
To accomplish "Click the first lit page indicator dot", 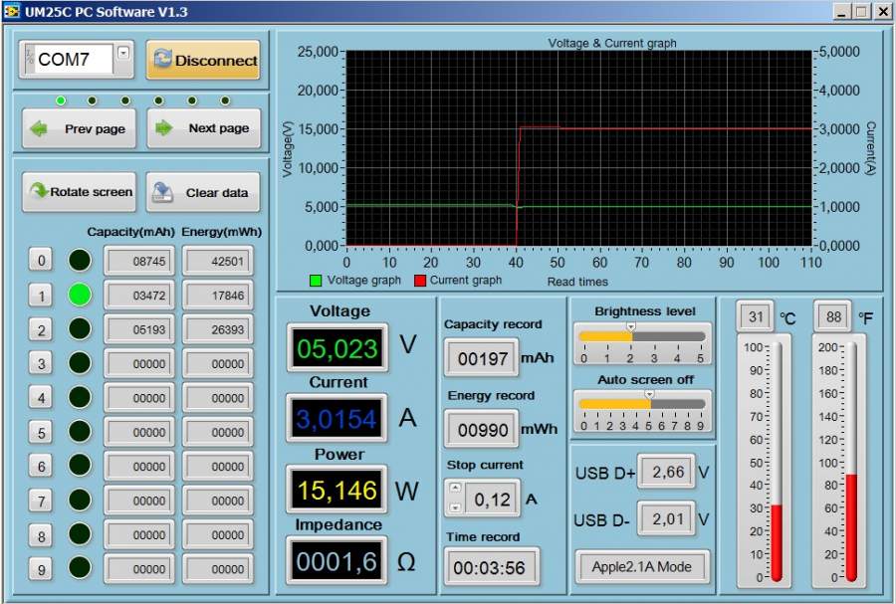I will pyautogui.click(x=61, y=101).
